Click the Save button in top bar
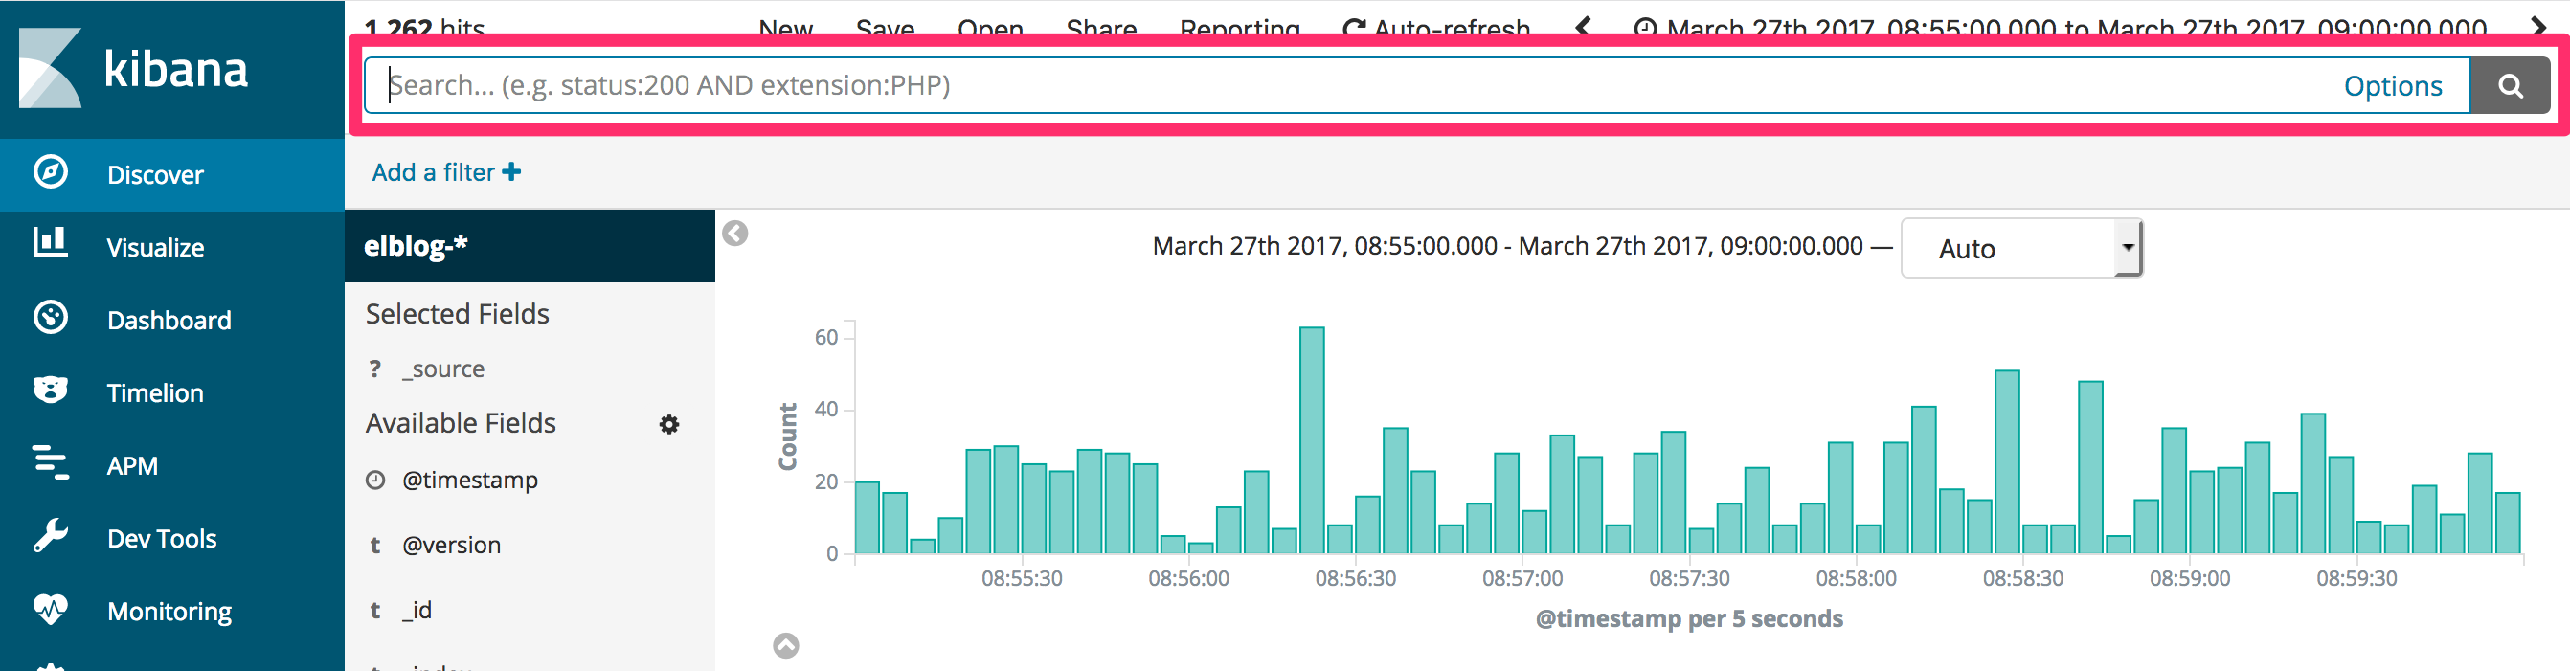The image size is (2570, 671). pos(885,27)
